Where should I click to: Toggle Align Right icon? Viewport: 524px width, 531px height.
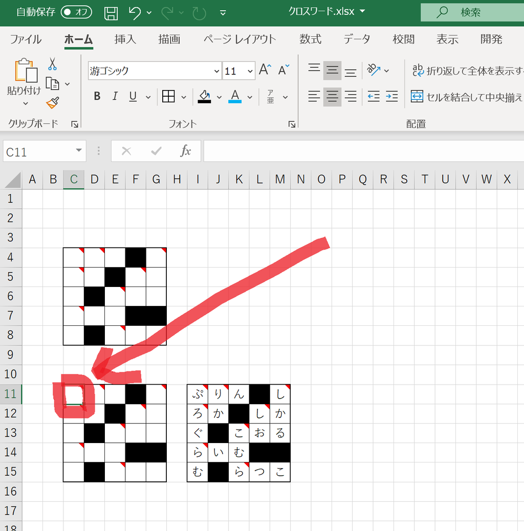coord(351,97)
